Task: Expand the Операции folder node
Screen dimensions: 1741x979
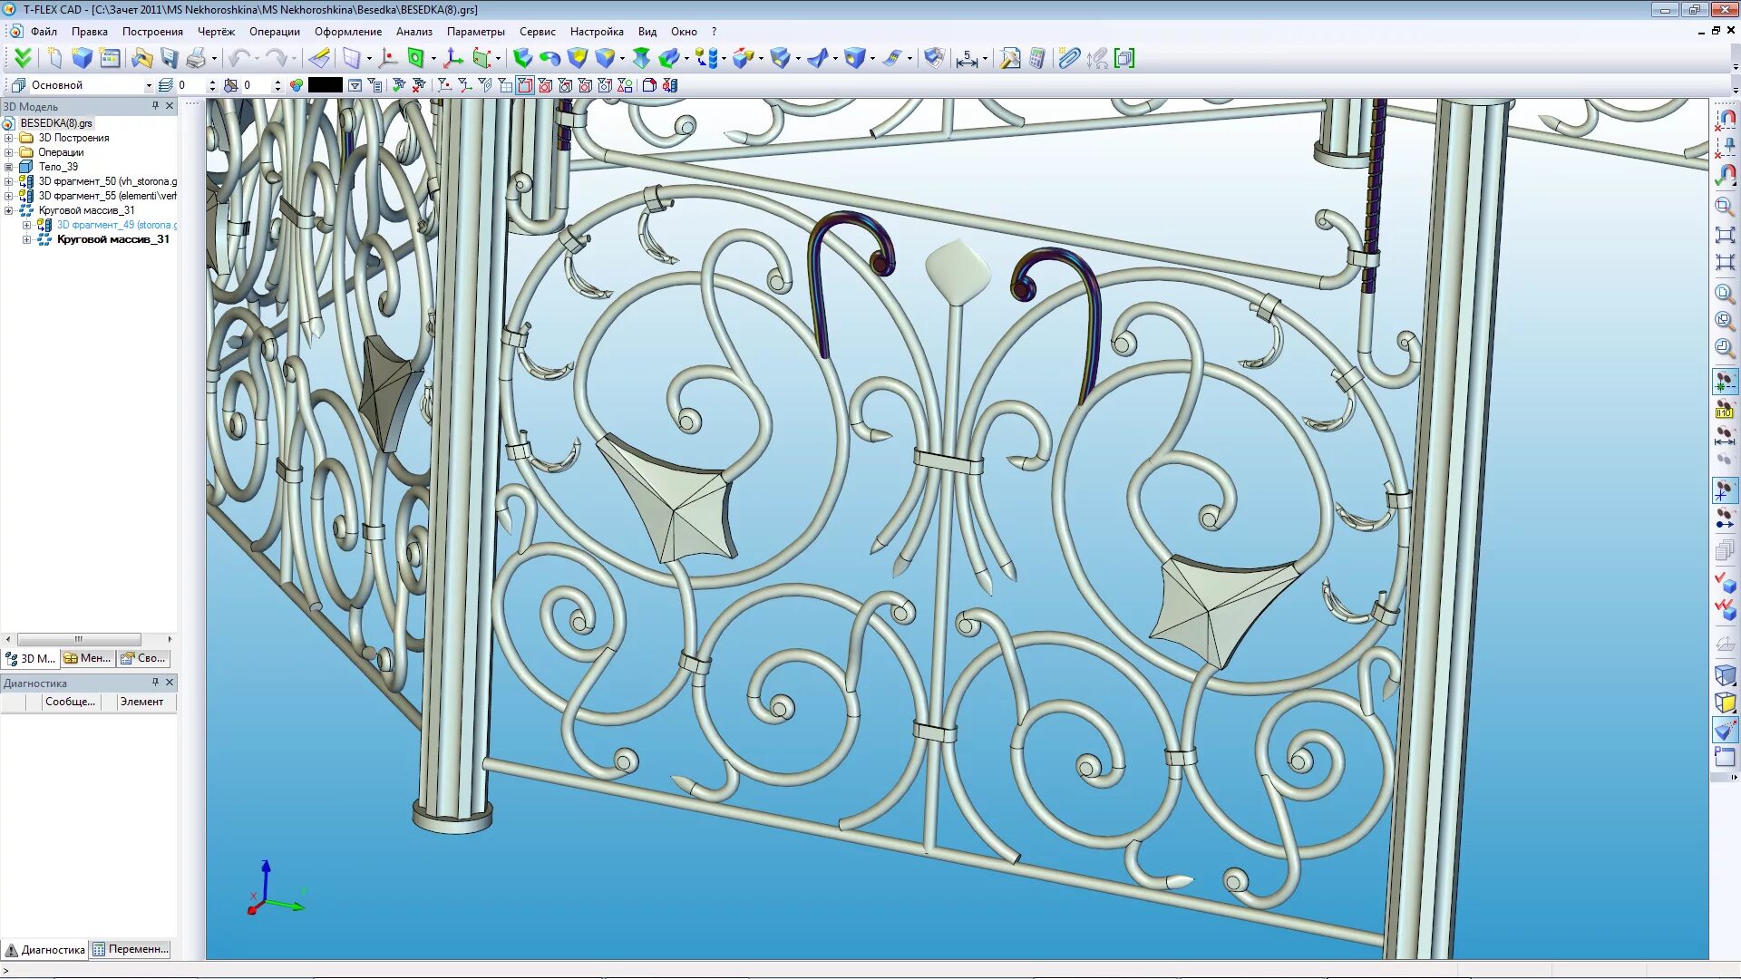Action: point(9,152)
